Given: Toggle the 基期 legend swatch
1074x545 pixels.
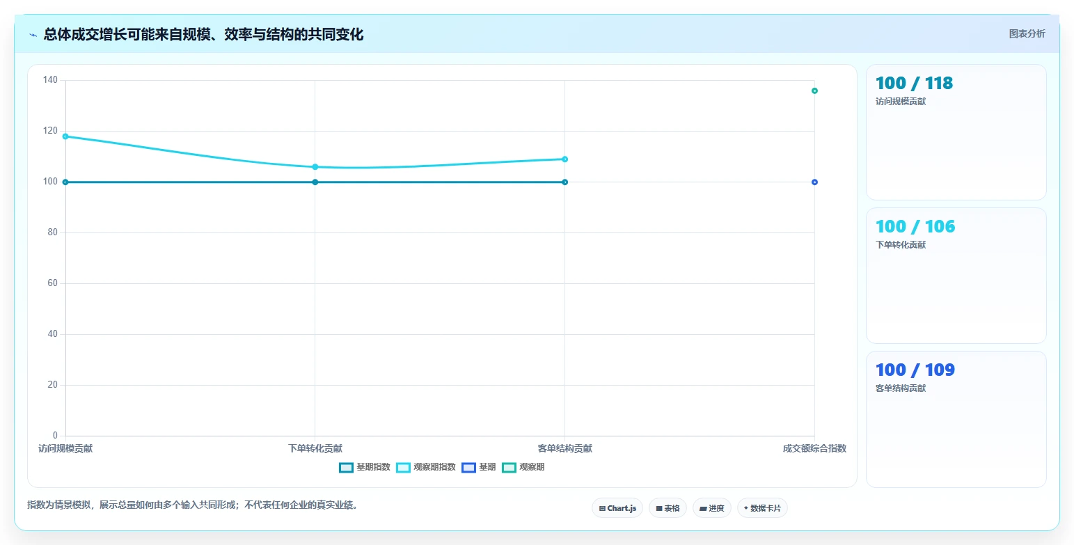Looking at the screenshot, I should (468, 467).
